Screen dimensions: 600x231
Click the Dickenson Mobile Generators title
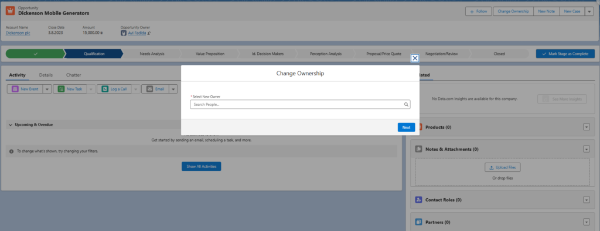point(53,13)
